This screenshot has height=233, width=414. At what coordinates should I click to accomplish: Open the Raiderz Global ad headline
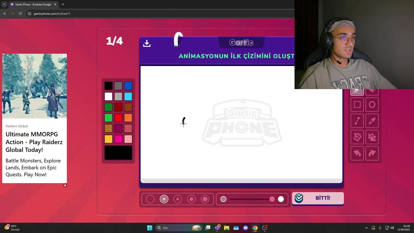34,142
